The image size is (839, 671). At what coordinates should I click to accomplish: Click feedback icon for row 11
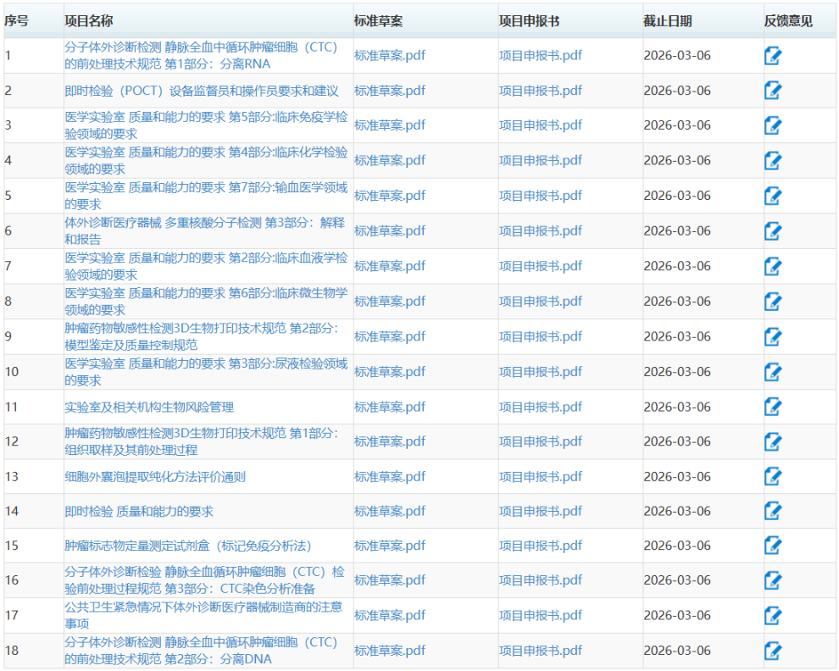point(772,407)
